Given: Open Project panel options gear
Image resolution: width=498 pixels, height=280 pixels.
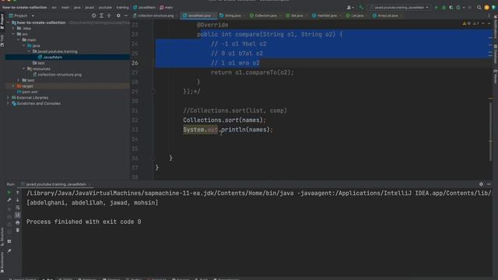Looking at the screenshot, I should point(118,16).
